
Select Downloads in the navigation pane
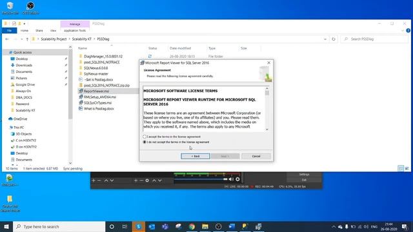(x=24, y=65)
